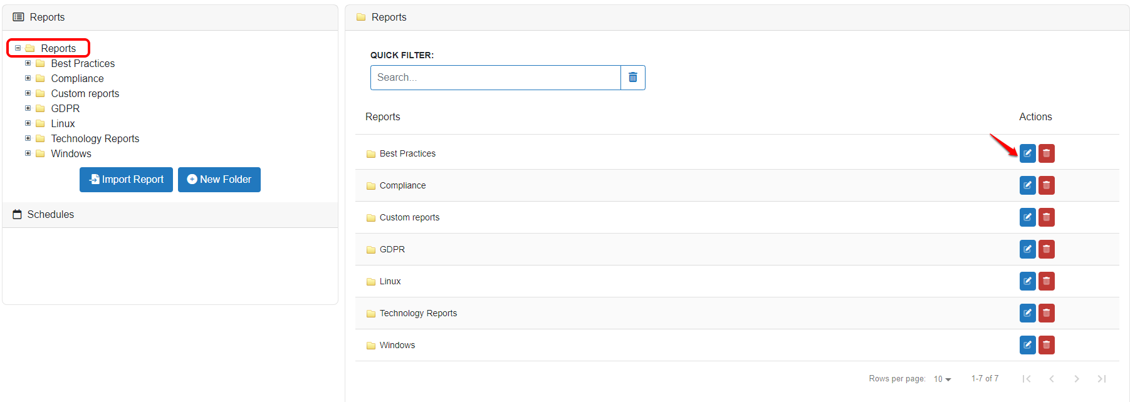This screenshot has height=402, width=1130.
Task: Collapse the root Reports tree node
Action: pos(18,48)
